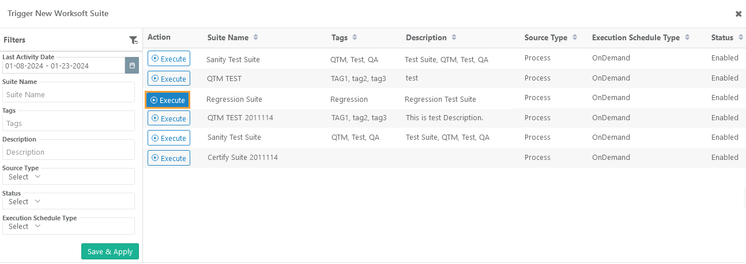This screenshot has height=264, width=746.
Task: Run the Certify Suite 2011114
Action: [x=168, y=158]
